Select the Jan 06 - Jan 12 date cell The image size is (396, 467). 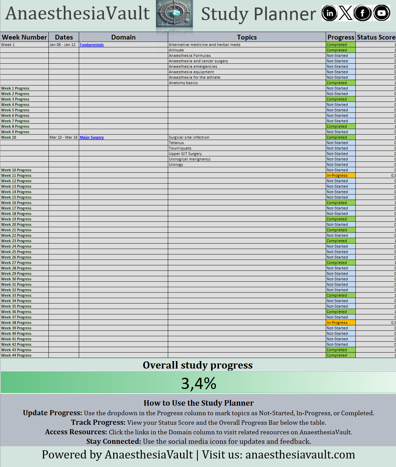(64, 45)
